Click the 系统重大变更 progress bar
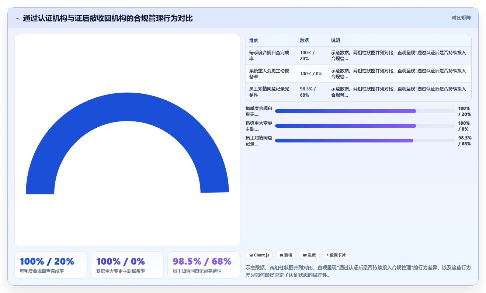This screenshot has height=293, width=486. 365,126
